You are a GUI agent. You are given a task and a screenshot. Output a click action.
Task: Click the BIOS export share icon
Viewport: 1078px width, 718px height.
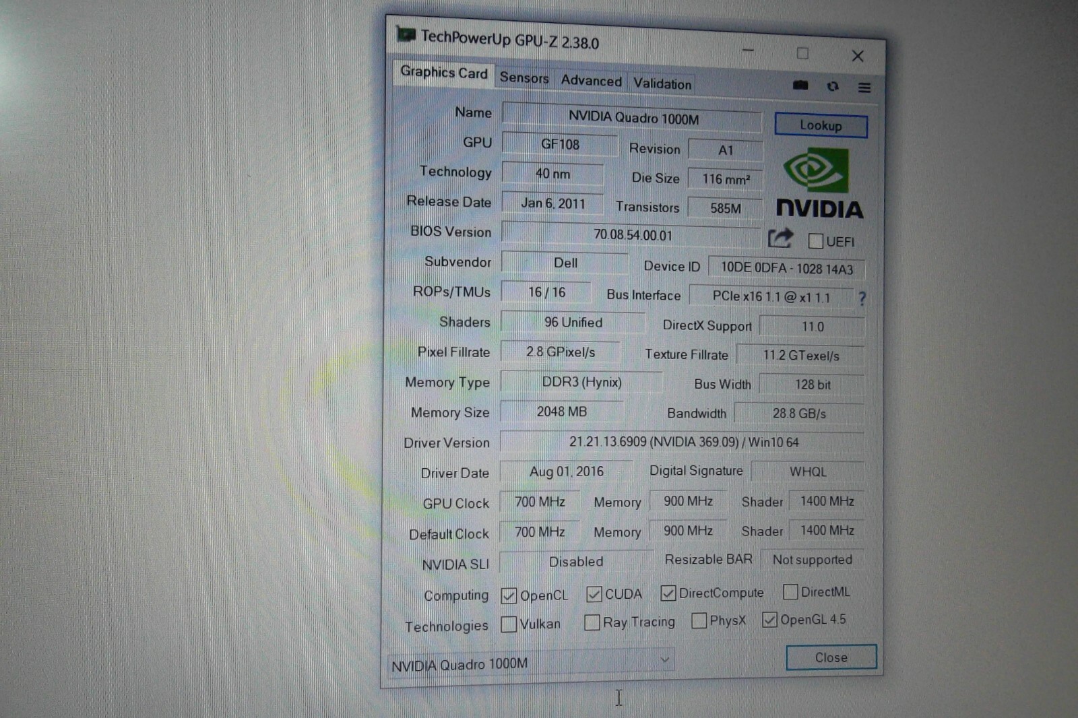pos(781,238)
